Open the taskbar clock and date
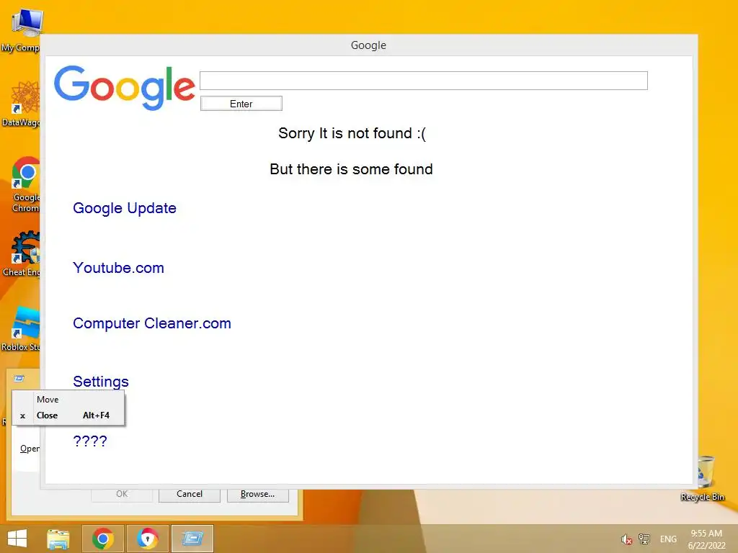738x553 pixels. click(706, 539)
